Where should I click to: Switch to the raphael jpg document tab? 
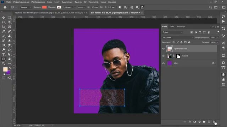[x=50, y=13]
